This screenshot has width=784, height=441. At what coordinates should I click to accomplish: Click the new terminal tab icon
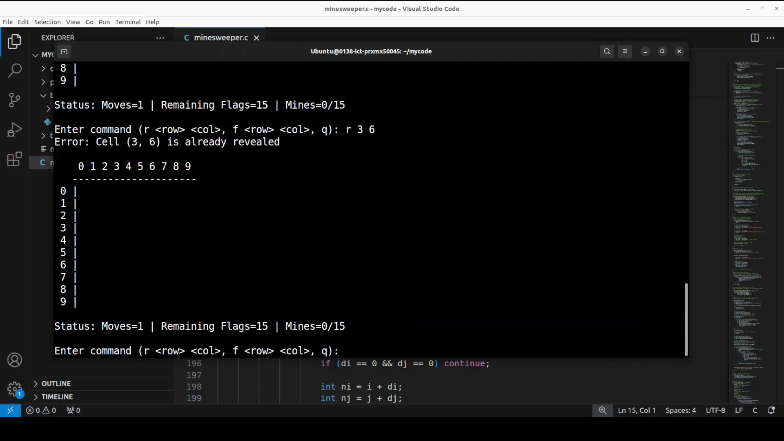pos(64,51)
